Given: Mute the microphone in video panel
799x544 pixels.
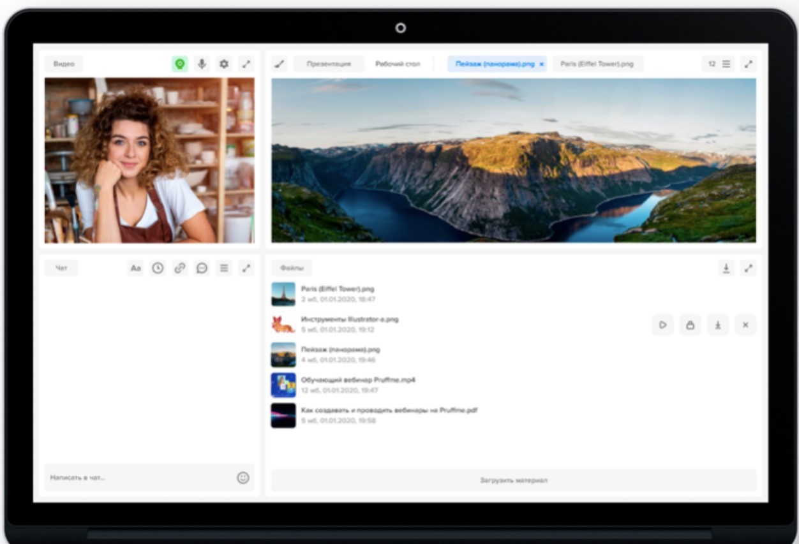Looking at the screenshot, I should 202,64.
